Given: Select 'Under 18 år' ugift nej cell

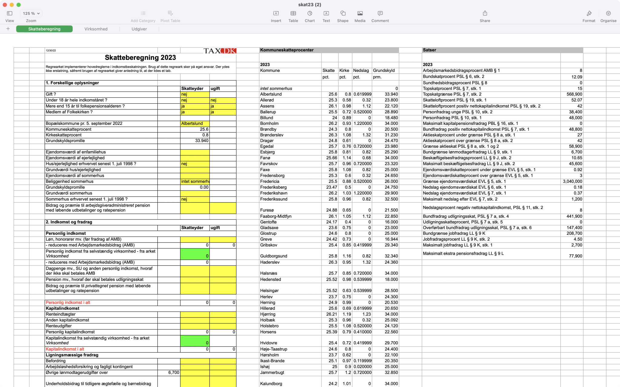Looking at the screenshot, I should point(223,100).
